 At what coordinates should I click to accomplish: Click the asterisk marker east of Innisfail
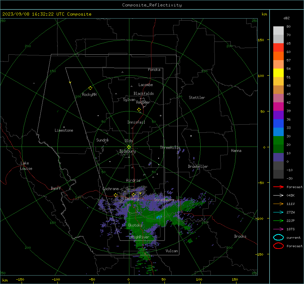point(160,116)
